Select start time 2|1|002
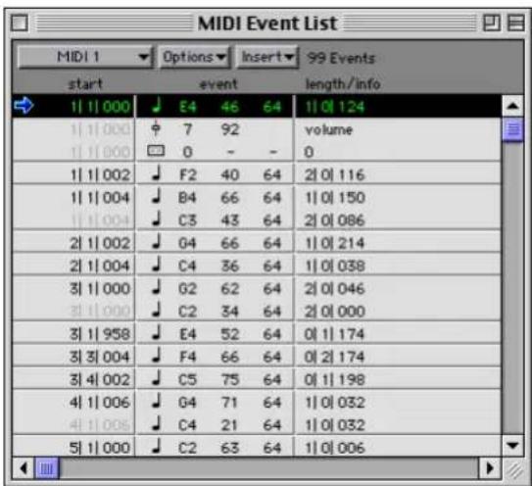Viewport: 532px width, 486px height. point(99,243)
